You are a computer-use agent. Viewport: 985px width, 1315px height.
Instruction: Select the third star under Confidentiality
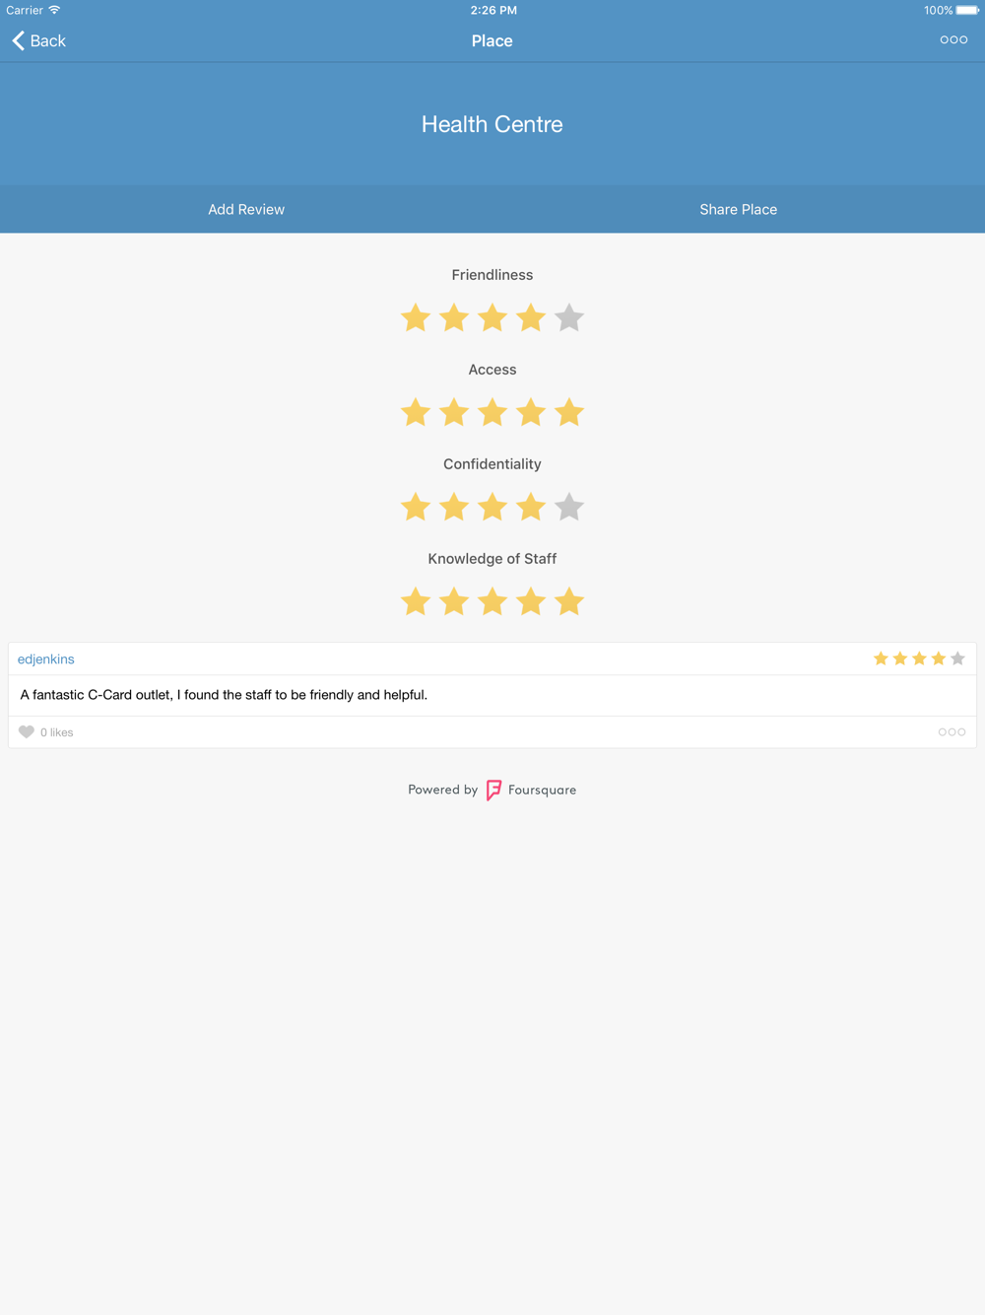(x=492, y=507)
